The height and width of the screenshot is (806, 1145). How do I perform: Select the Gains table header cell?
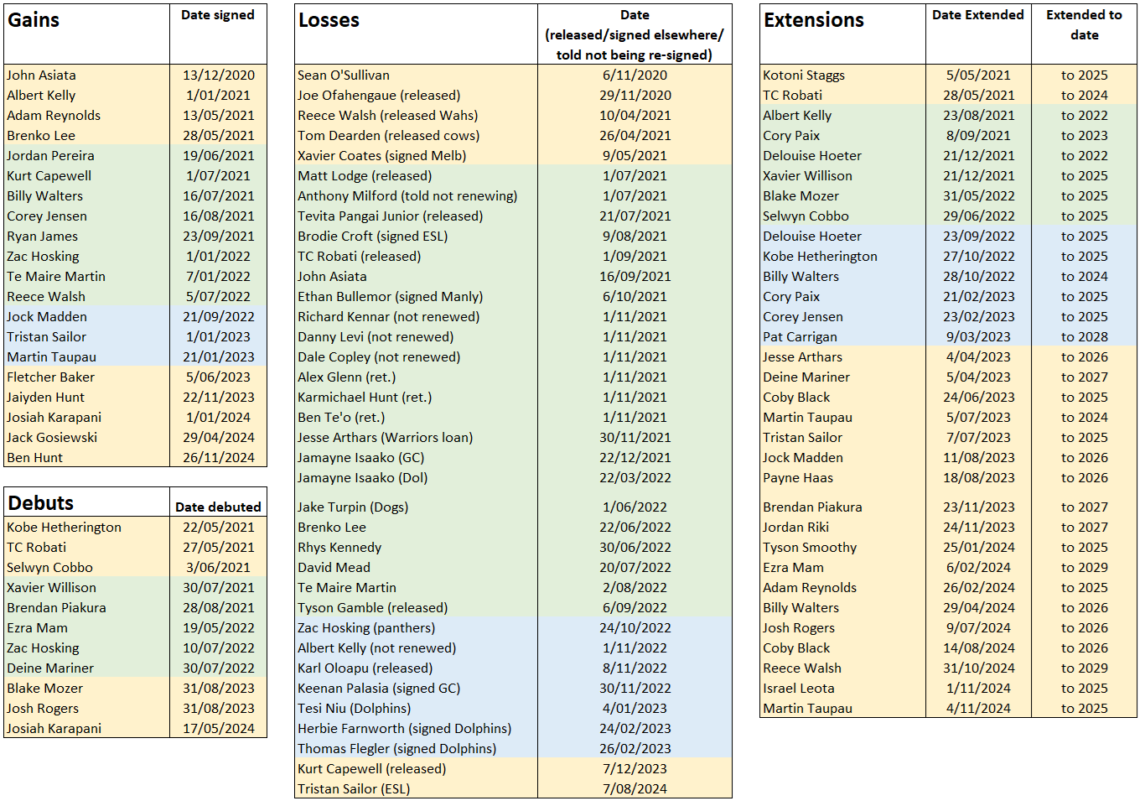[x=87, y=34]
